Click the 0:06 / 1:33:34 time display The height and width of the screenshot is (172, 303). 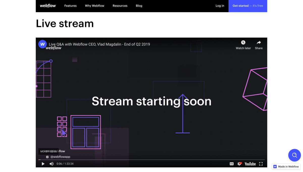tap(65, 164)
